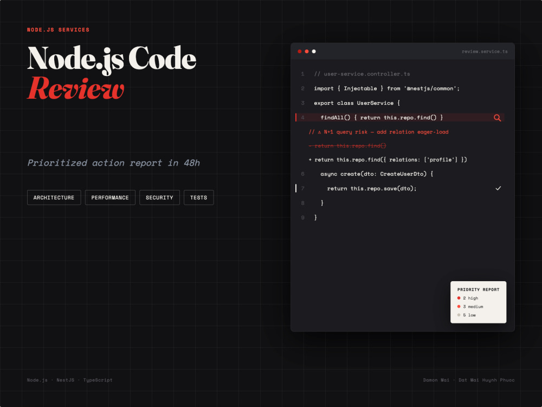Click the grey dot beside '5 low'
Image resolution: width=542 pixels, height=407 pixels.
(x=459, y=315)
